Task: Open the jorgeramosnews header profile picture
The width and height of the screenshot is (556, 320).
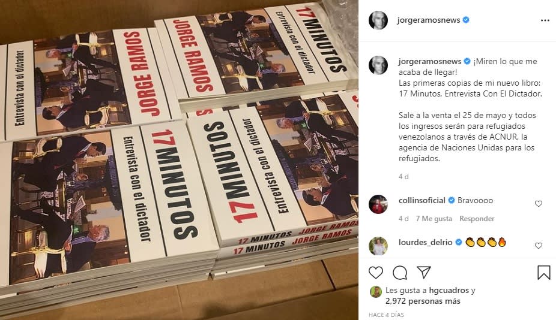Action: 378,20
